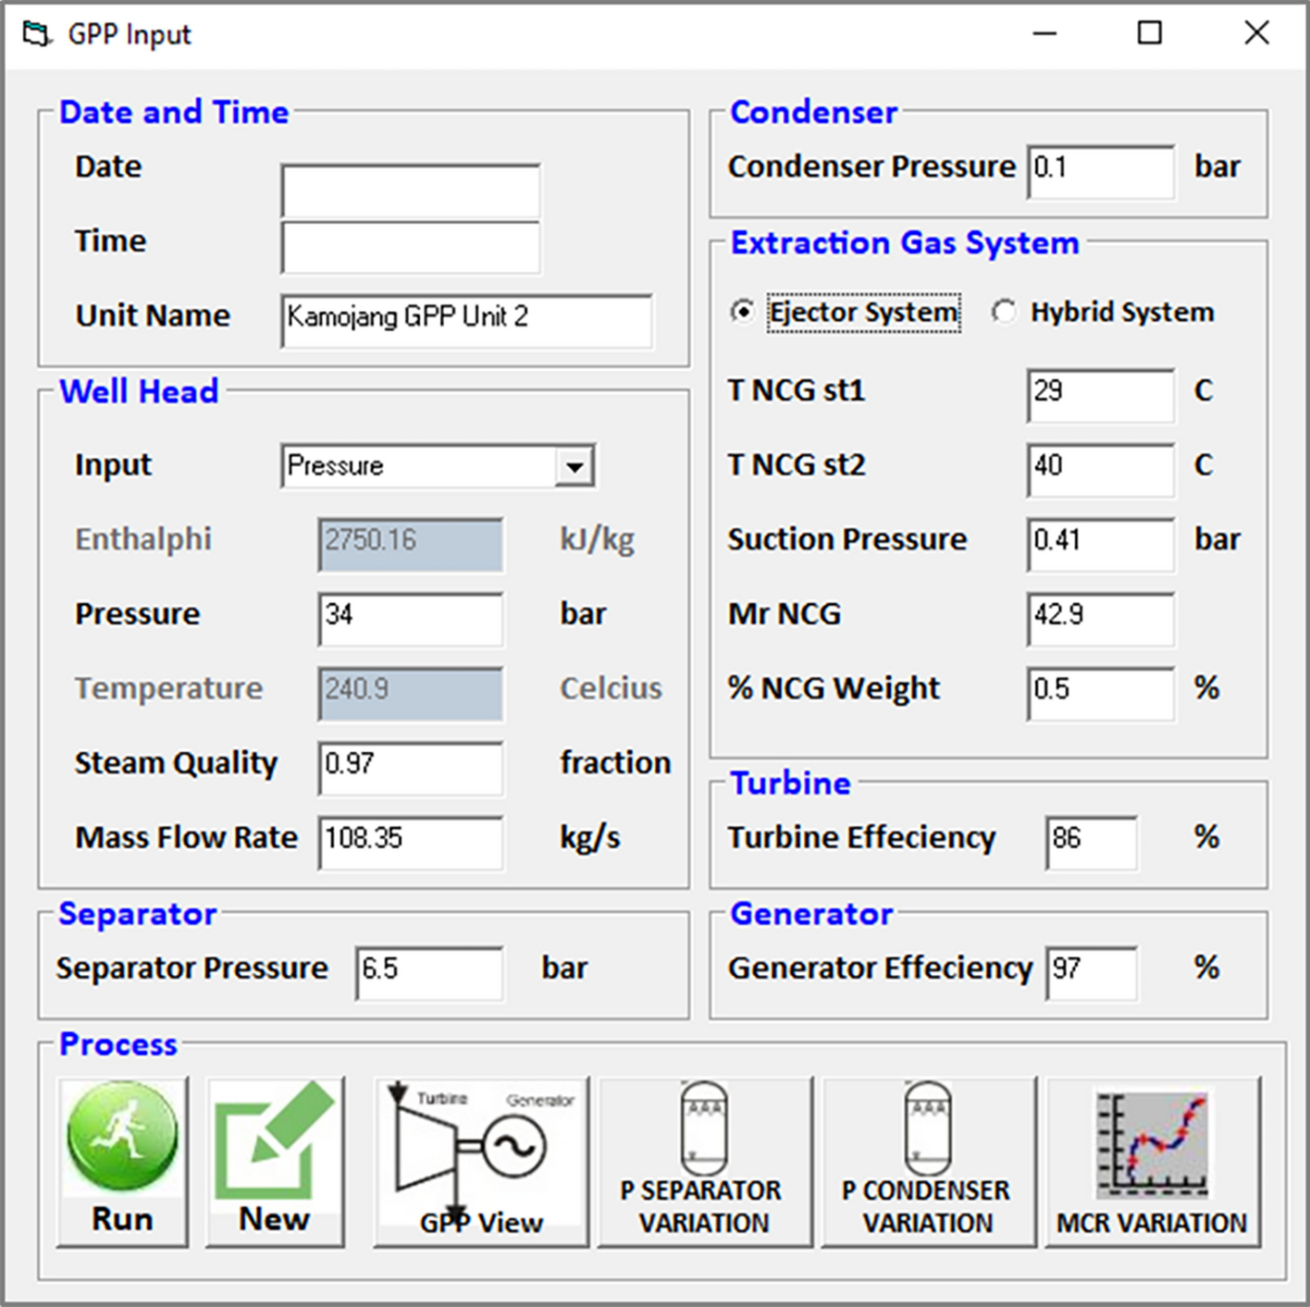
Task: Click the Unit Name field with Kamojang GPP Unit 2
Action: (x=467, y=321)
